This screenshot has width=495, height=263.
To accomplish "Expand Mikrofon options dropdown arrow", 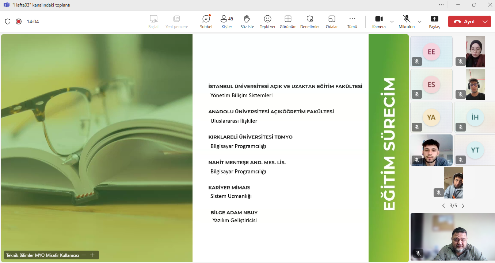I will click(420, 21).
